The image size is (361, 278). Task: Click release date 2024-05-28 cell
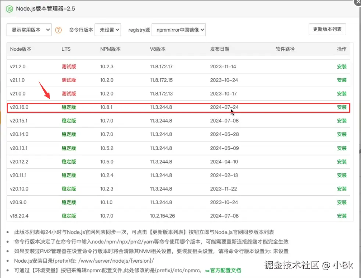coord(225,134)
